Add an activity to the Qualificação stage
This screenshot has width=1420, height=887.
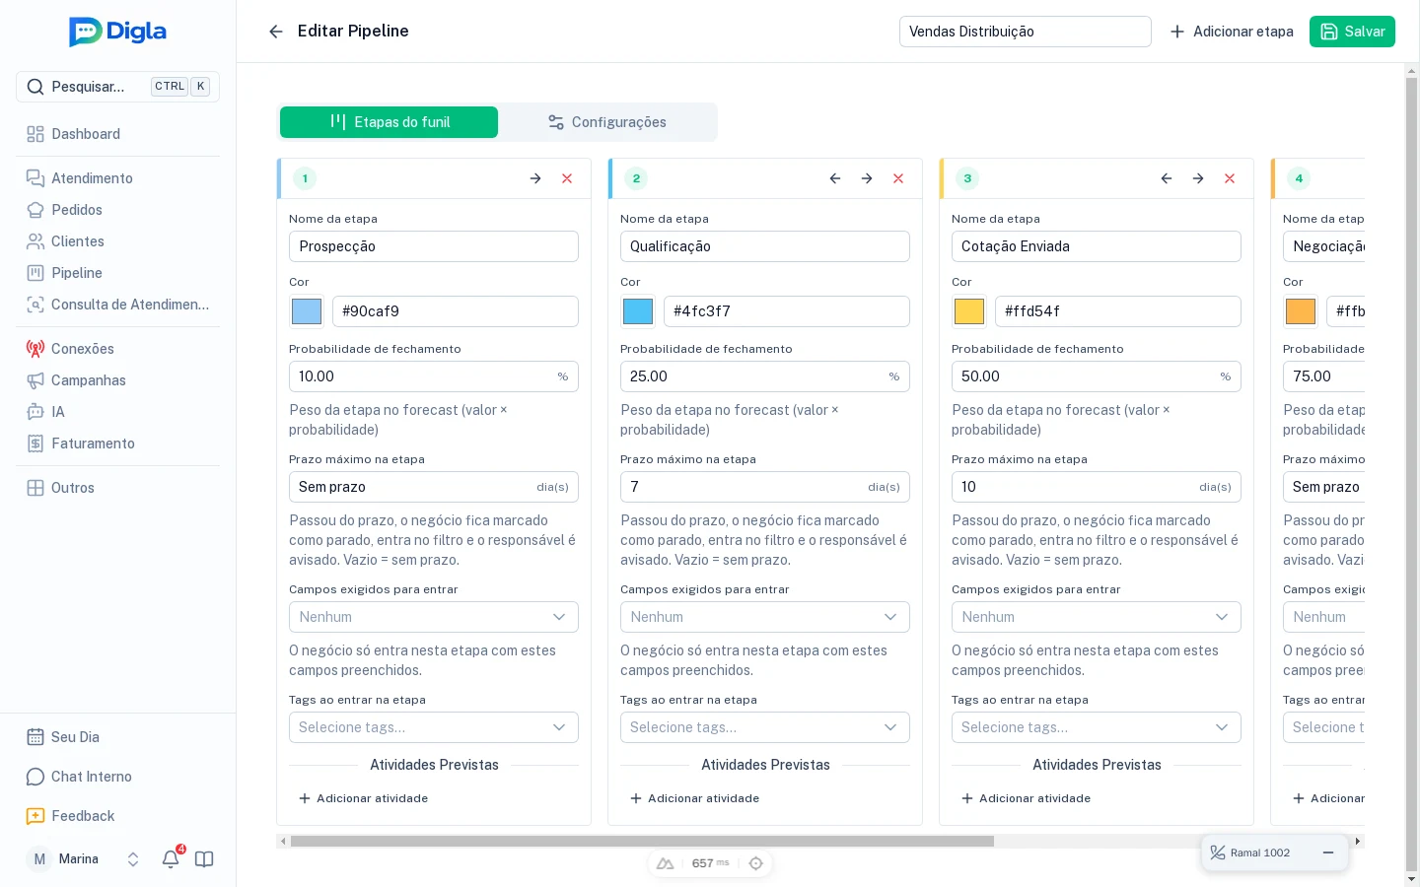(695, 798)
